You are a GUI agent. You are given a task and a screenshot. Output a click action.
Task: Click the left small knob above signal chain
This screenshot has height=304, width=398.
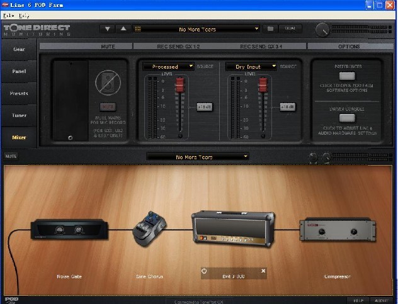313,157
